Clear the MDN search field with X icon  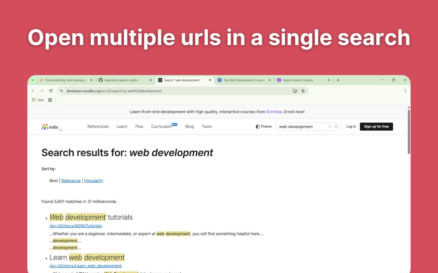(330, 127)
